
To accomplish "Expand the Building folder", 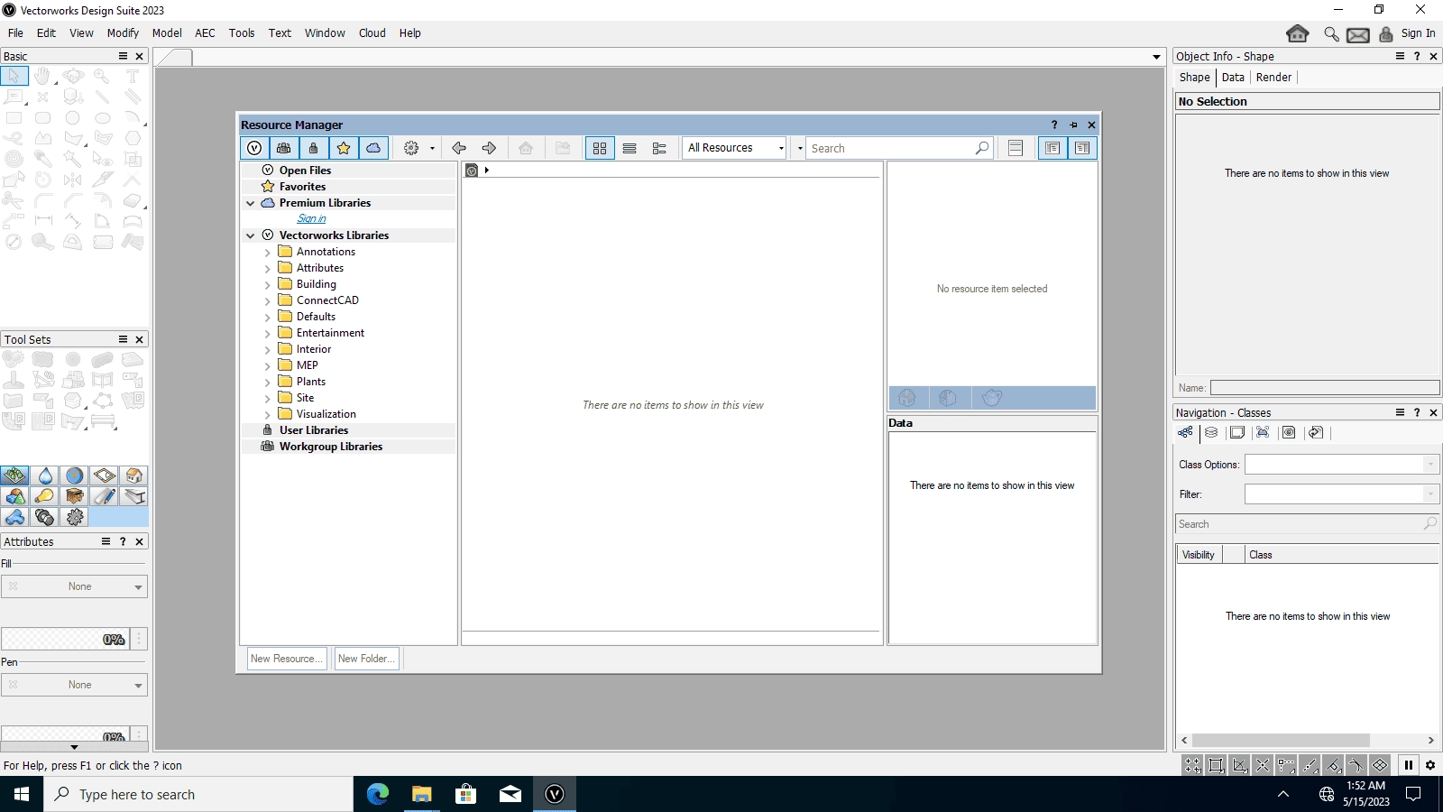I will pyautogui.click(x=268, y=285).
